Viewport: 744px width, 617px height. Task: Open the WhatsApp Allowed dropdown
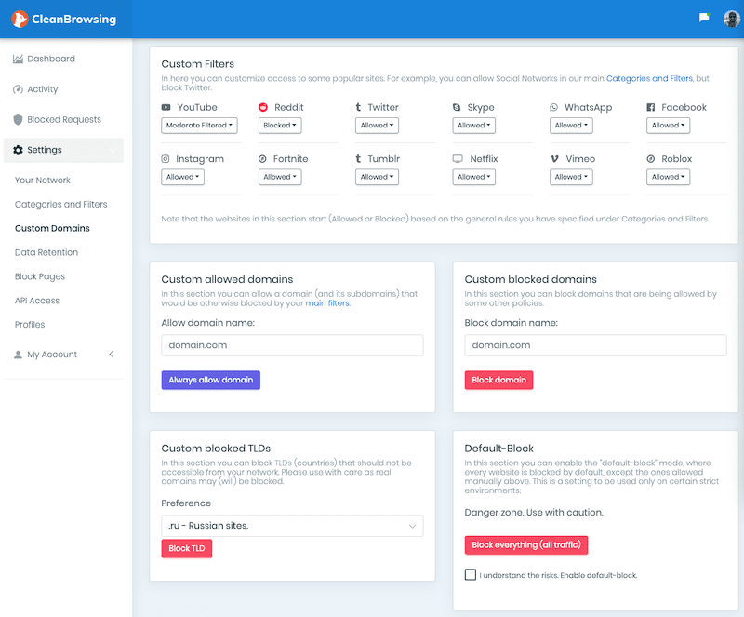click(x=571, y=126)
